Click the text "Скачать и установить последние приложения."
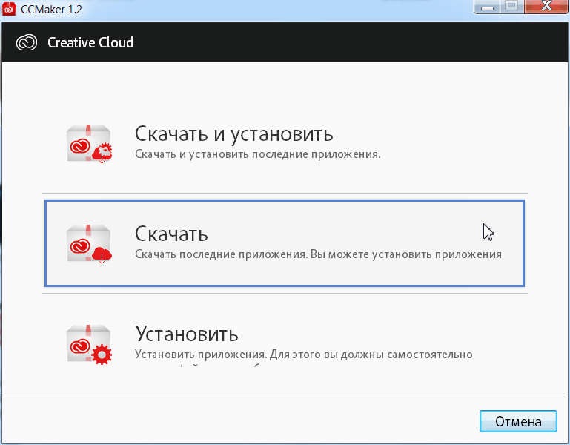 coord(257,154)
